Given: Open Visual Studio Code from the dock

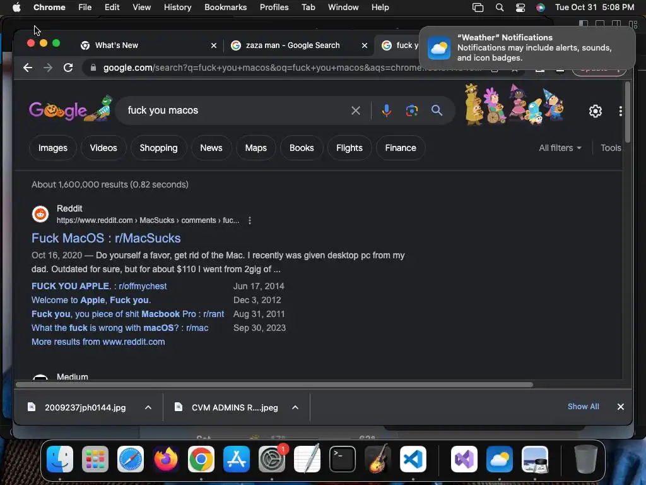Looking at the screenshot, I should click(x=413, y=459).
